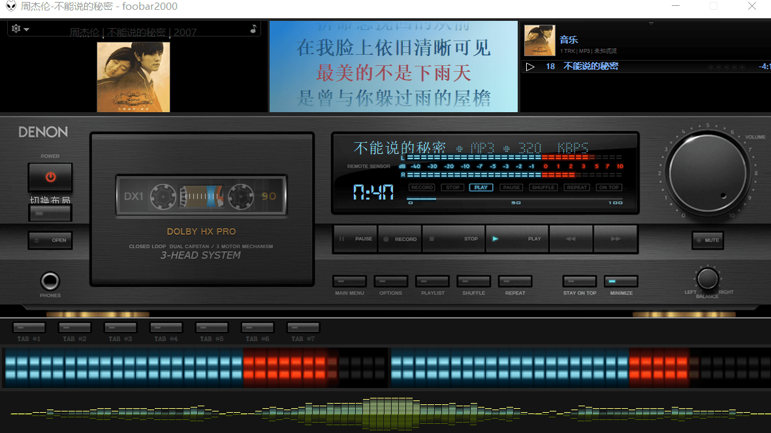Click the cassette tape window
Screen dimensions: 771x433
[x=202, y=196]
